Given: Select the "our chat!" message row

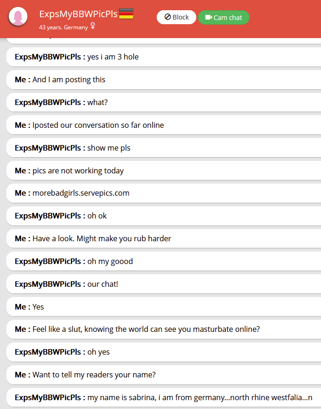Looking at the screenshot, I should click(103, 284).
